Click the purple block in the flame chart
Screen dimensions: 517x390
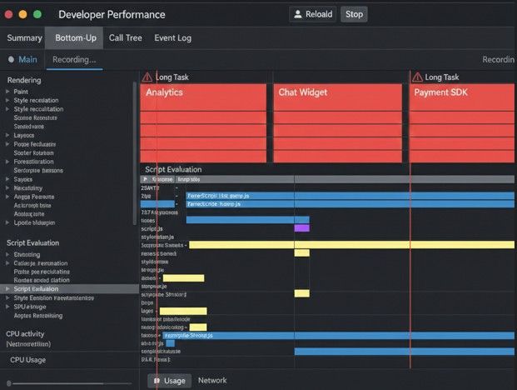pyautogui.click(x=301, y=227)
